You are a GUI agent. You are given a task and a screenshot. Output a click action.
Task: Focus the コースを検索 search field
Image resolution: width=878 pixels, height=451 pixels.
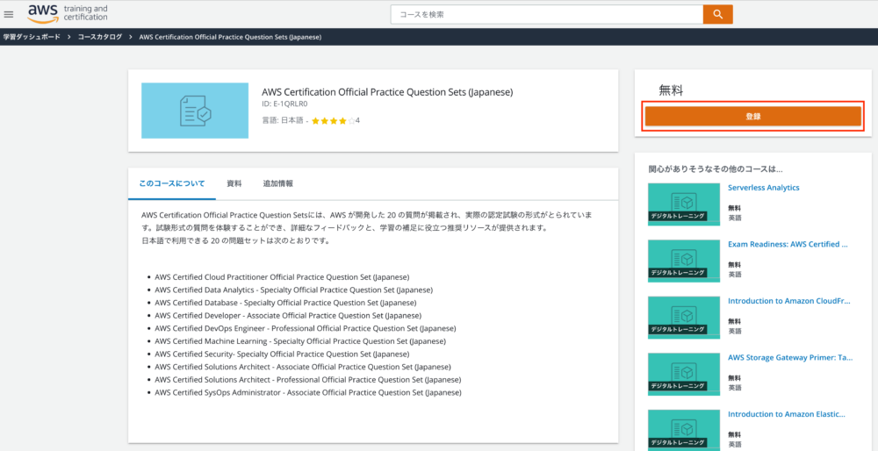click(x=547, y=15)
